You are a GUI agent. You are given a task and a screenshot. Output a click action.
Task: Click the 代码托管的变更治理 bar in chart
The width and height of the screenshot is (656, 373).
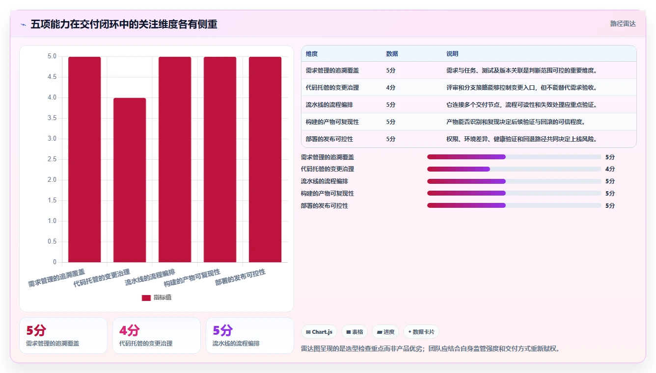pos(130,180)
